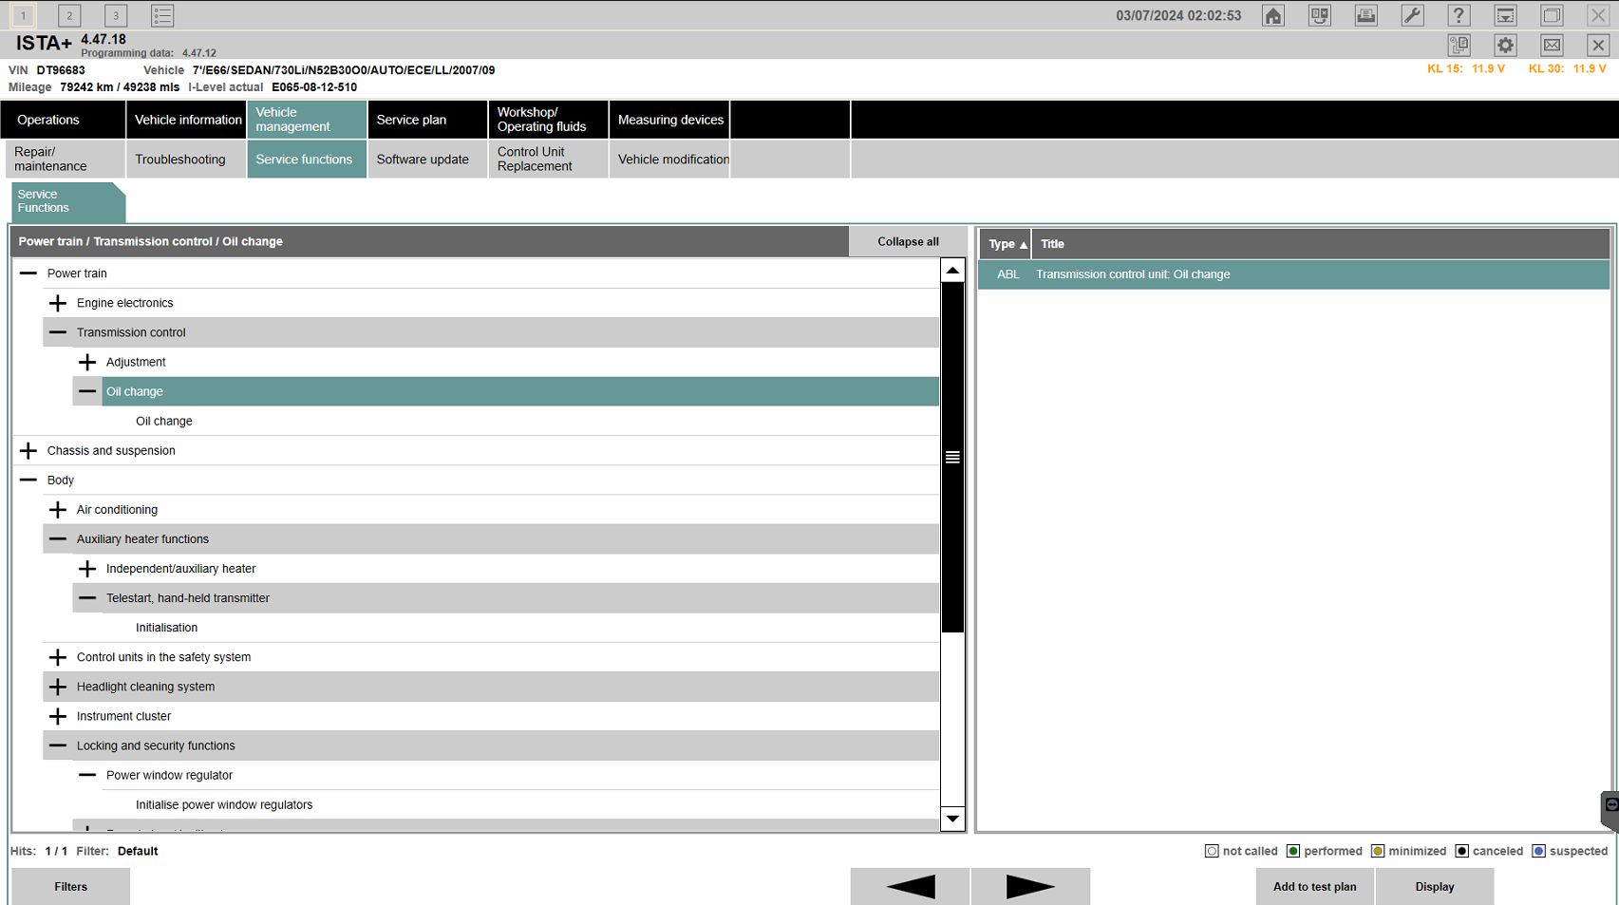Open the print icon in the top toolbar
This screenshot has width=1619, height=905.
coord(1365,15)
